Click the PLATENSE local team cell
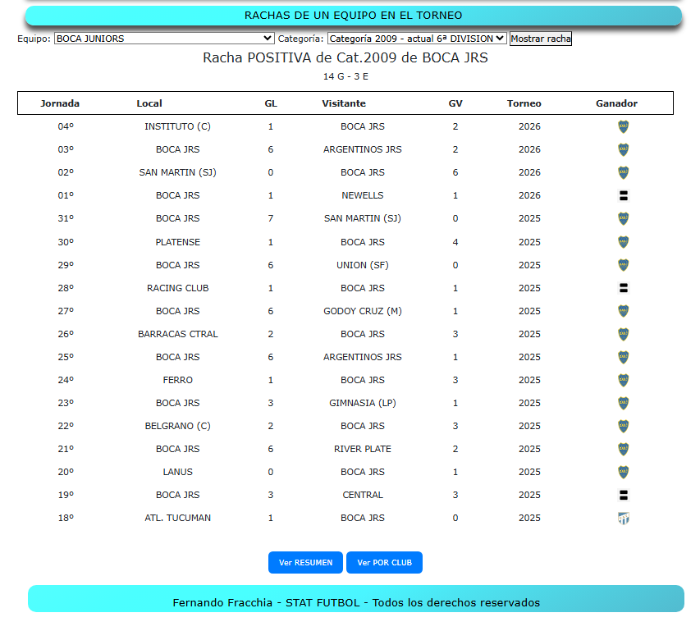Image resolution: width=700 pixels, height=631 pixels. pyautogui.click(x=178, y=242)
